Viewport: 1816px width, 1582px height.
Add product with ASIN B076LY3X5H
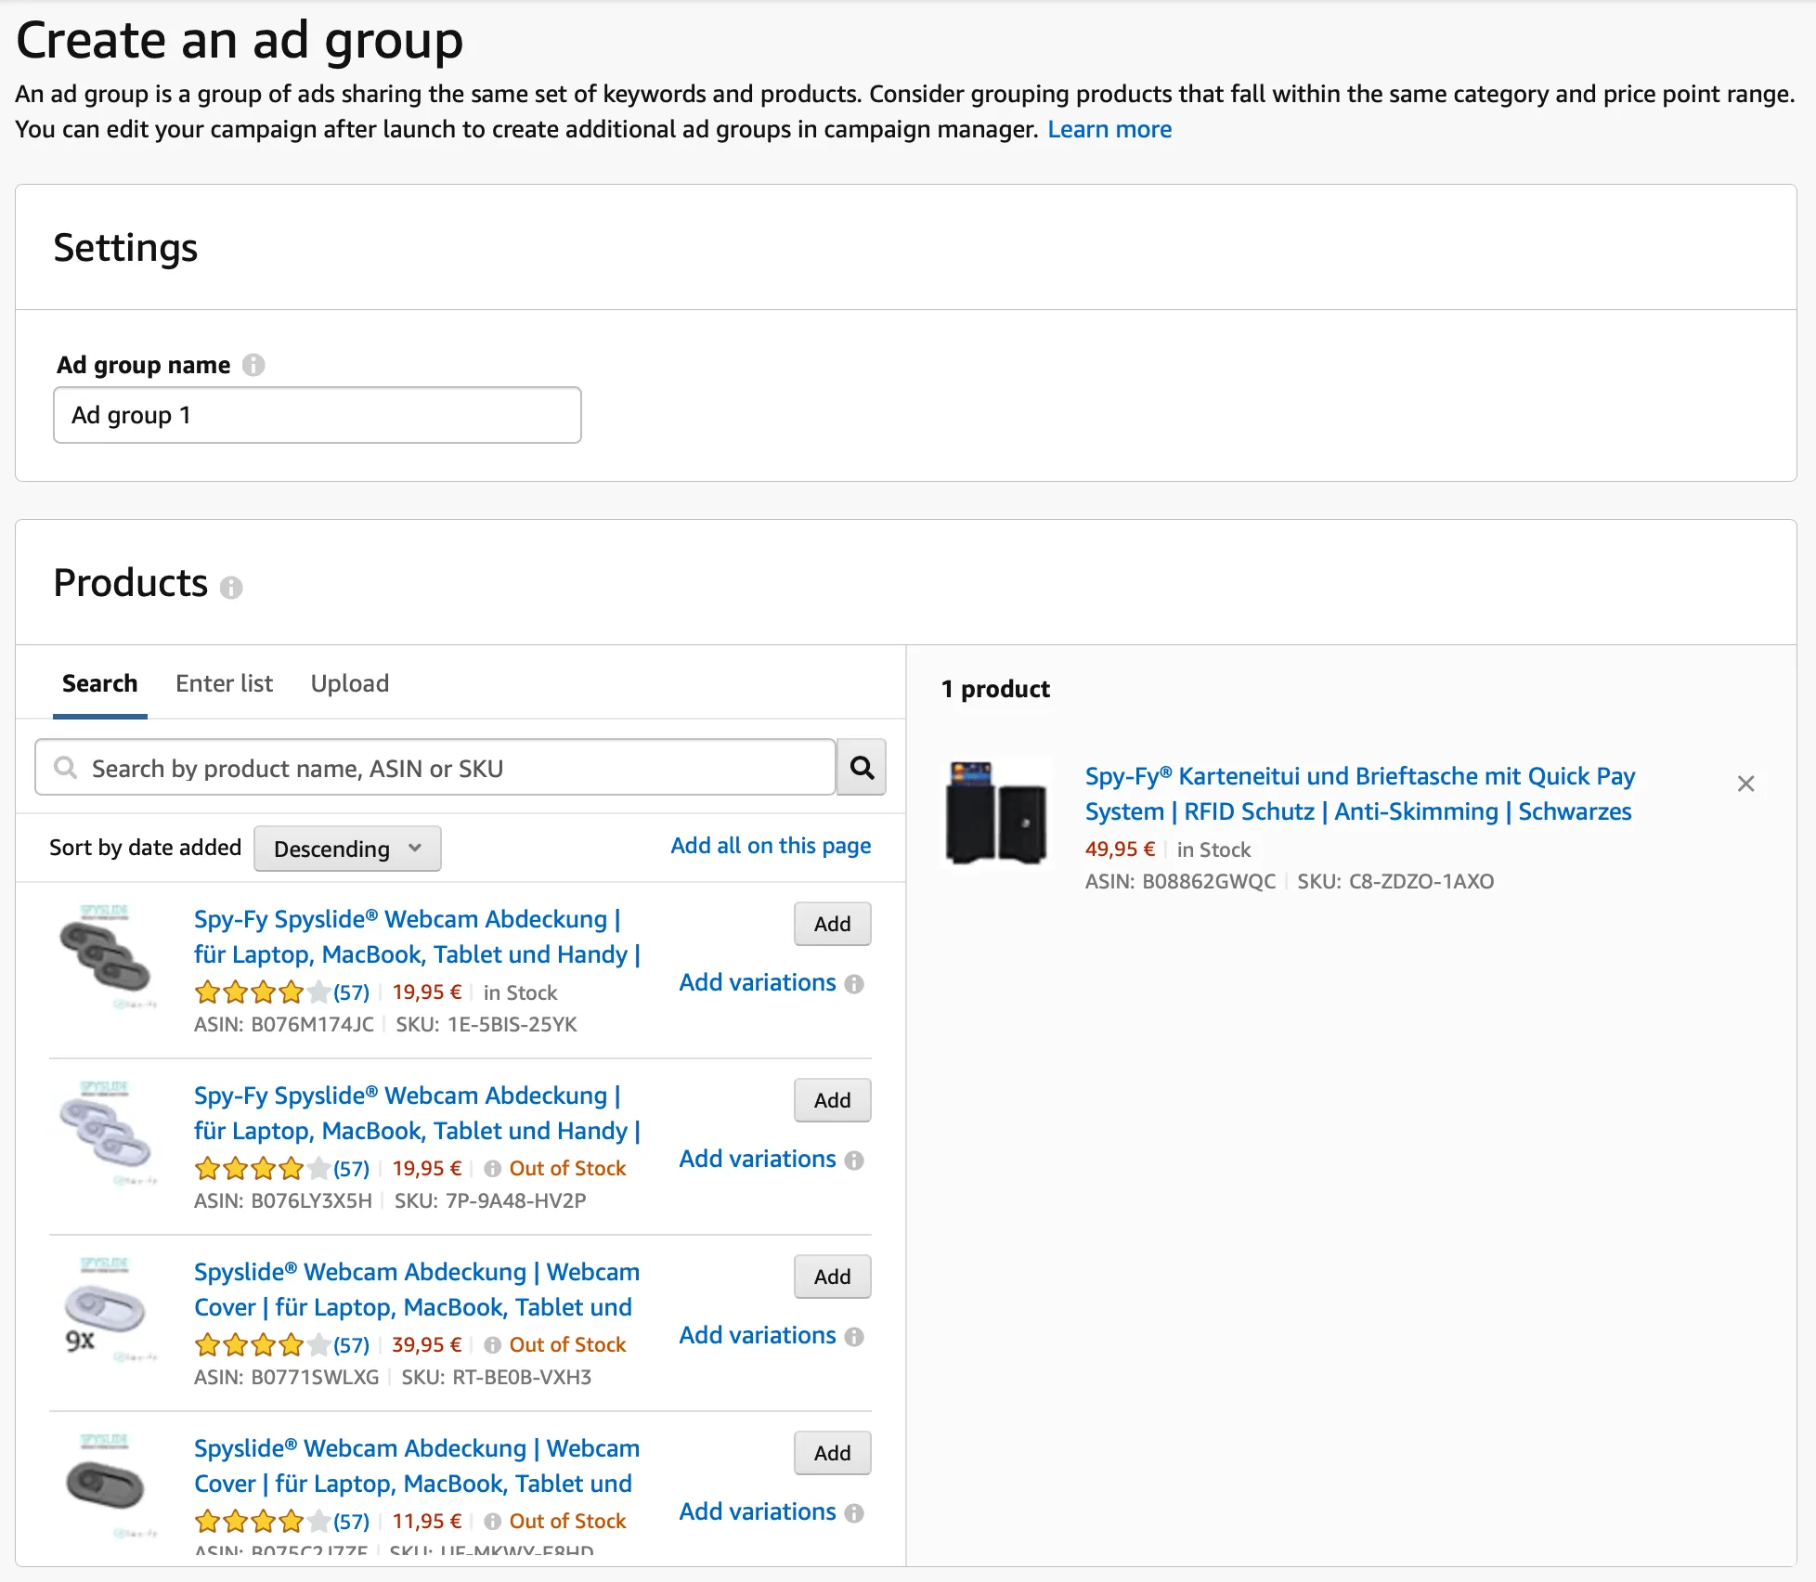[832, 1100]
